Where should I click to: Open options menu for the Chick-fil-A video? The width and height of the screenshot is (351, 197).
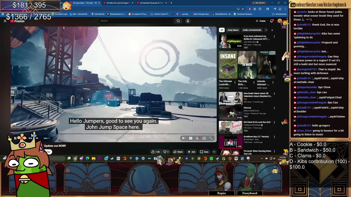274,122
